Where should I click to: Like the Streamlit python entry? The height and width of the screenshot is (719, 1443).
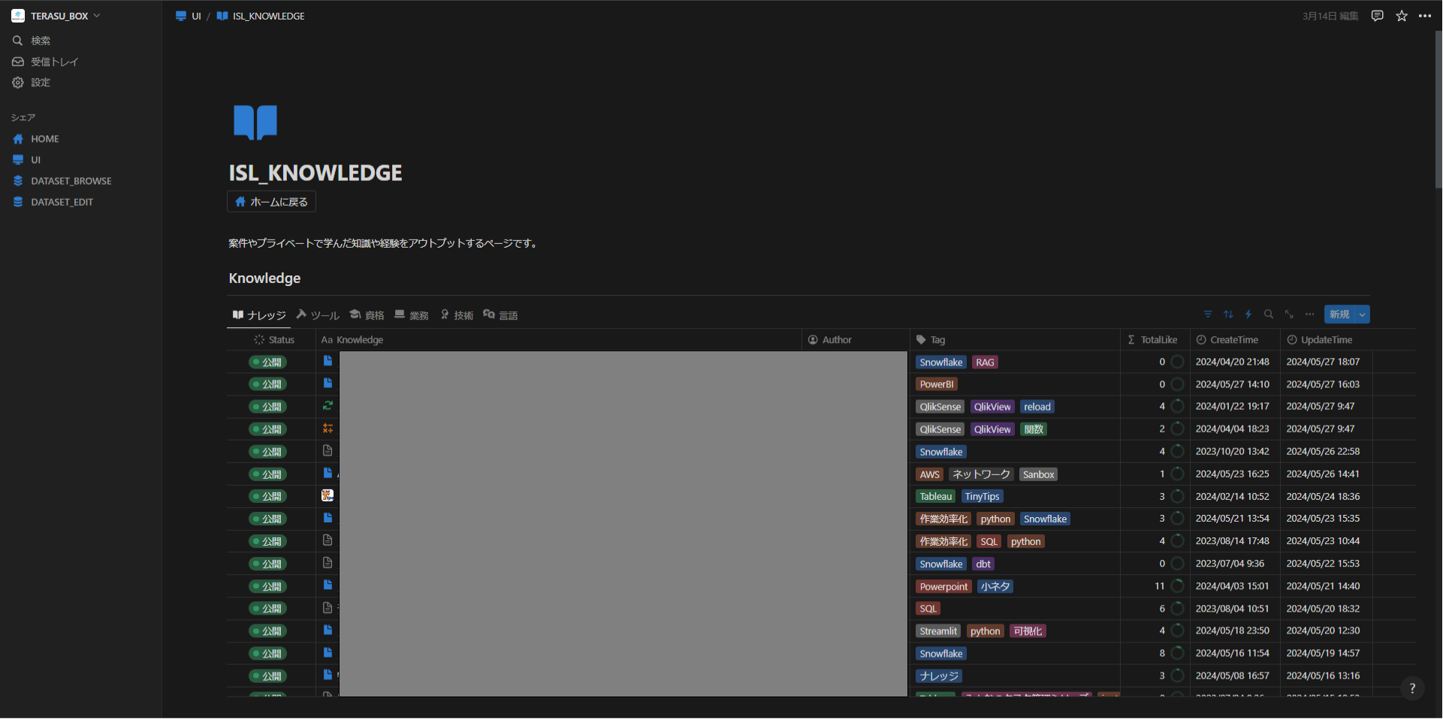tap(1177, 630)
